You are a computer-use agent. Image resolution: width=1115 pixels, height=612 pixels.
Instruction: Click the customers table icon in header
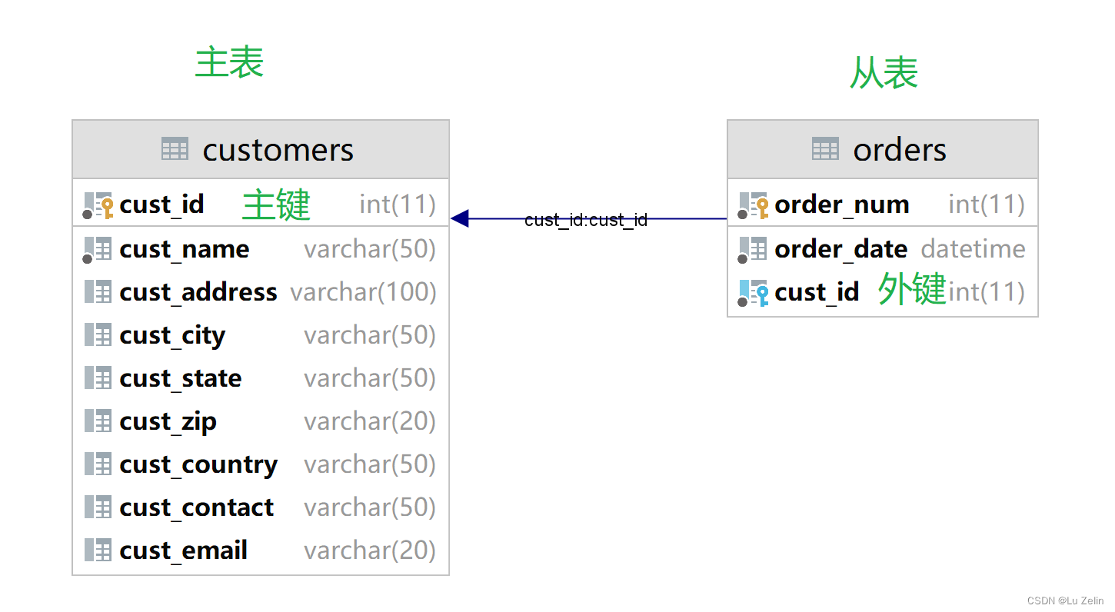tap(175, 149)
